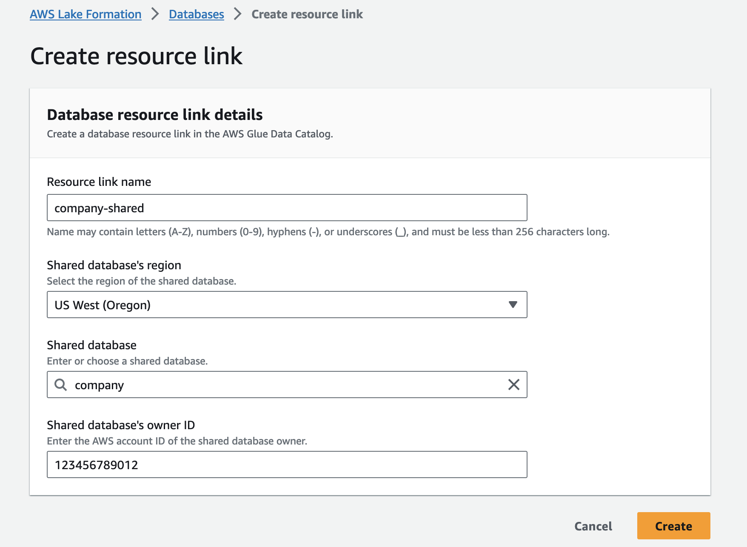Cancel the resource link creation
The height and width of the screenshot is (547, 747).
click(x=593, y=526)
